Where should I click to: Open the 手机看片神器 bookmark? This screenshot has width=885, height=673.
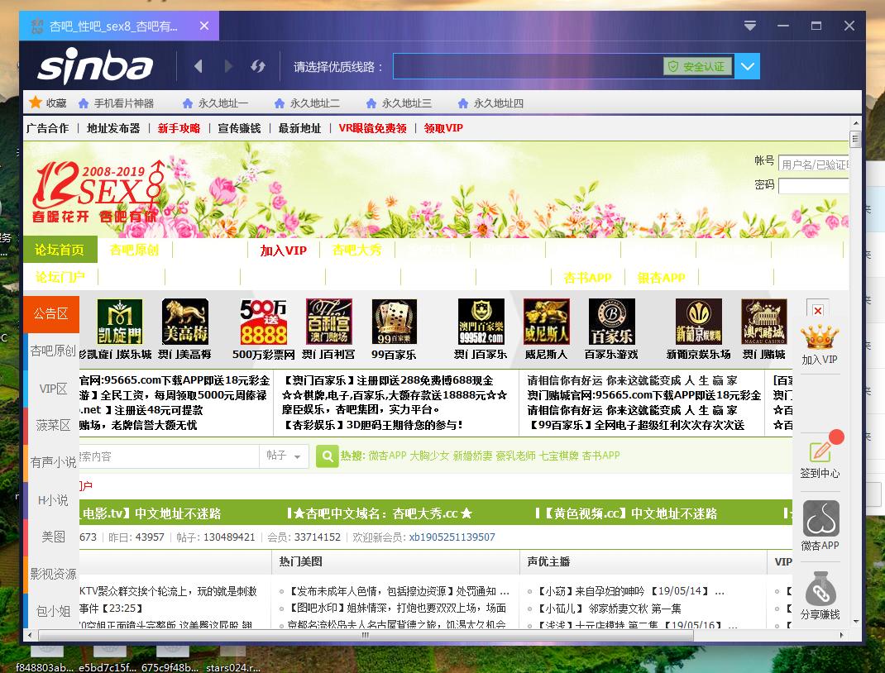[117, 103]
